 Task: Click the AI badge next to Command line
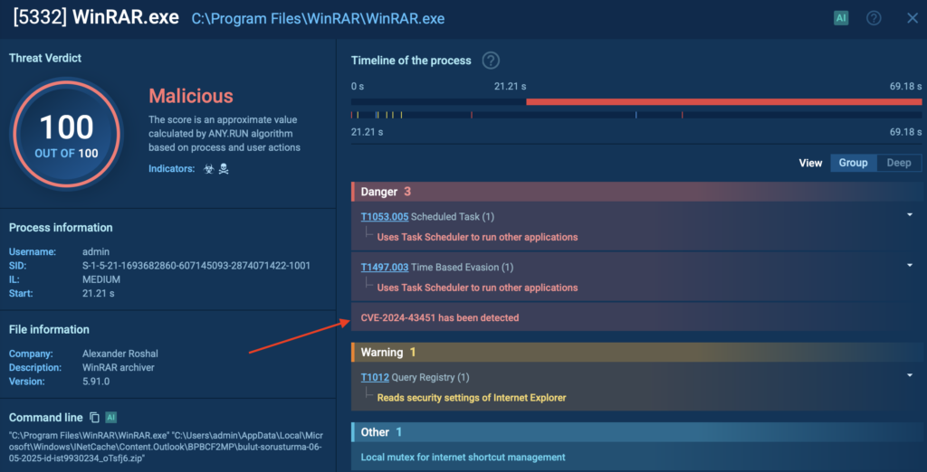[110, 418]
